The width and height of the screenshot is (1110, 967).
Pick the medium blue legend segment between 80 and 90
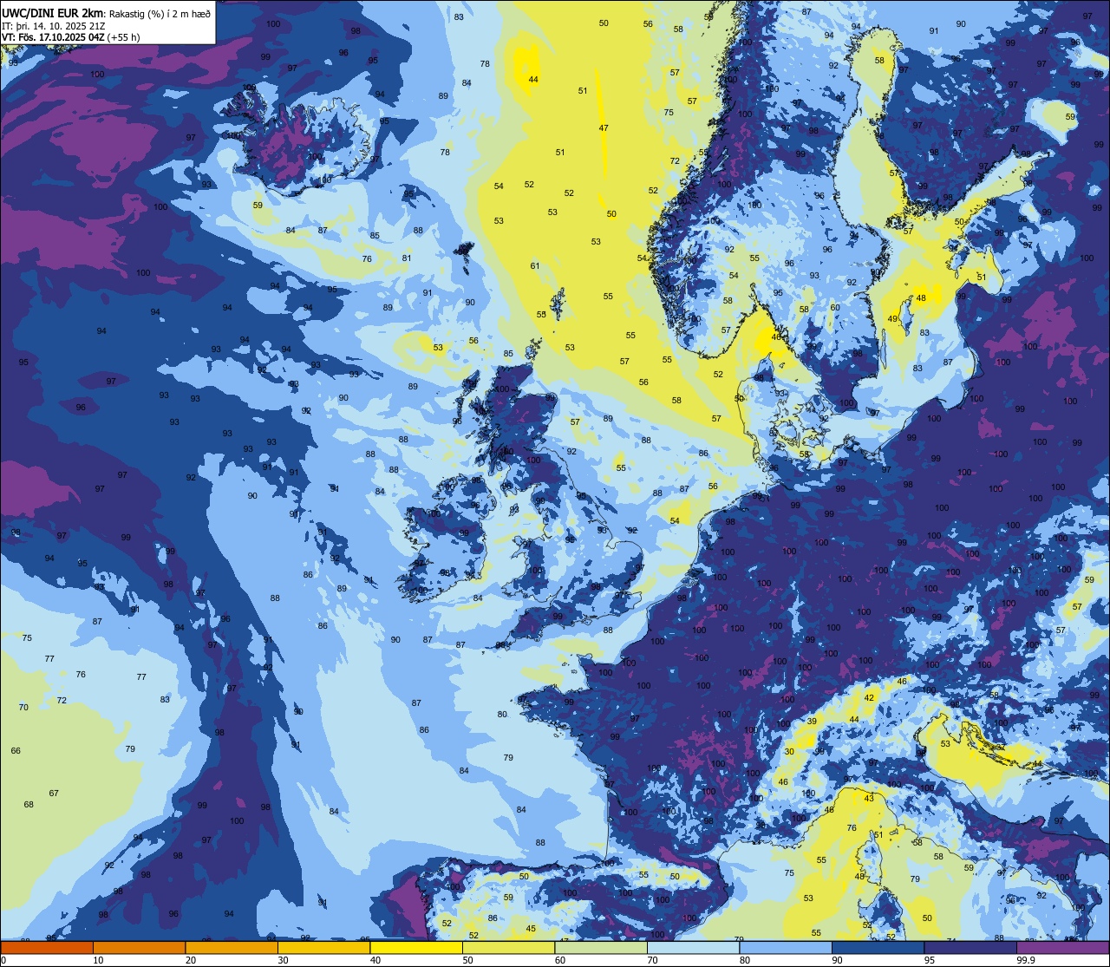click(786, 947)
